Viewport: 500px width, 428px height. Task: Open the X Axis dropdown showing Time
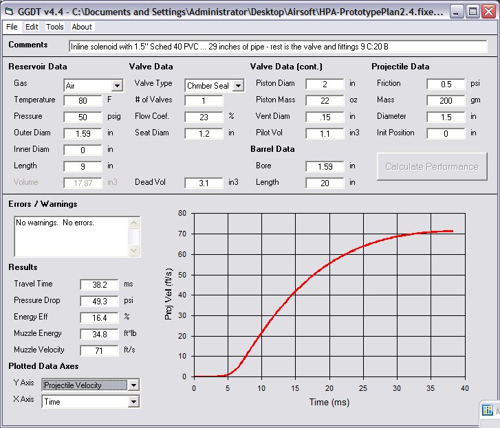click(x=133, y=402)
